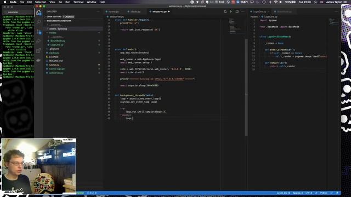
Task: Open the Terminal menu
Action: 78,2
